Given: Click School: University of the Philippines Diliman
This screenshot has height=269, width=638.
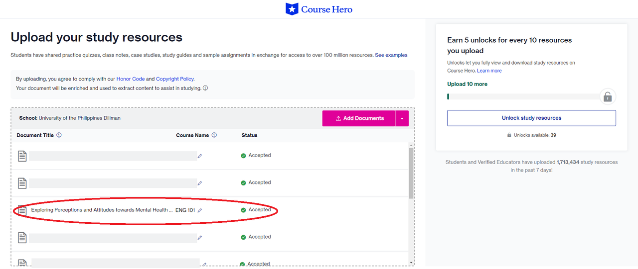Looking at the screenshot, I should pyautogui.click(x=70, y=118).
